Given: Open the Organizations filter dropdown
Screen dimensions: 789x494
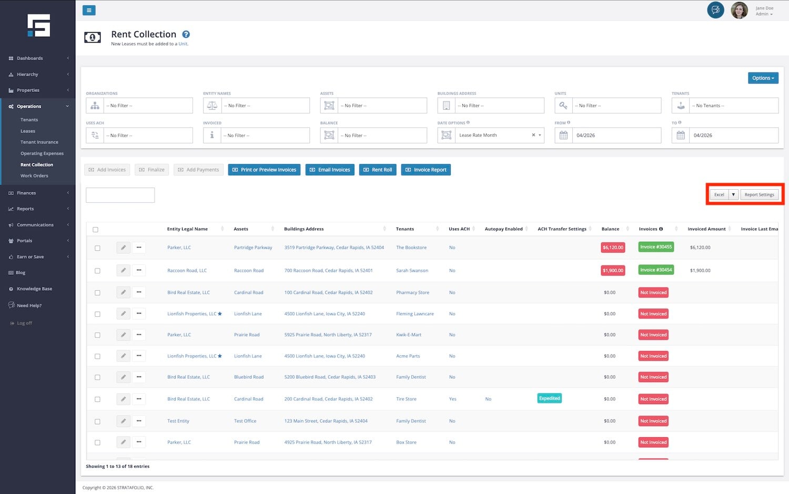Looking at the screenshot, I should [x=148, y=106].
